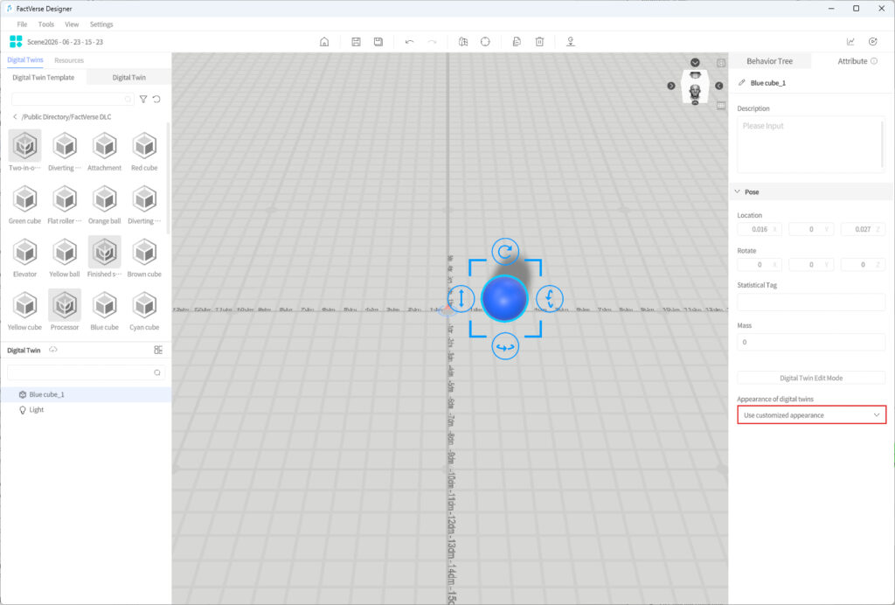Click the second floppy-disk Save As icon
895x605 pixels.
pyautogui.click(x=378, y=42)
